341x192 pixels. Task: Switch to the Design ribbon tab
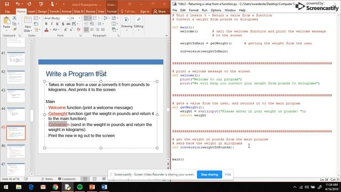tap(42, 11)
